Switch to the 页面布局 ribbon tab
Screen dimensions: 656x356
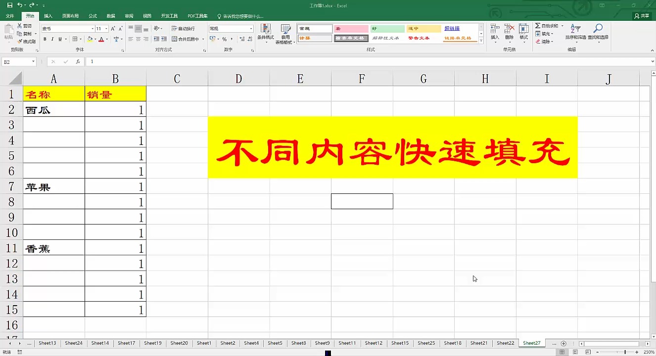coord(70,16)
